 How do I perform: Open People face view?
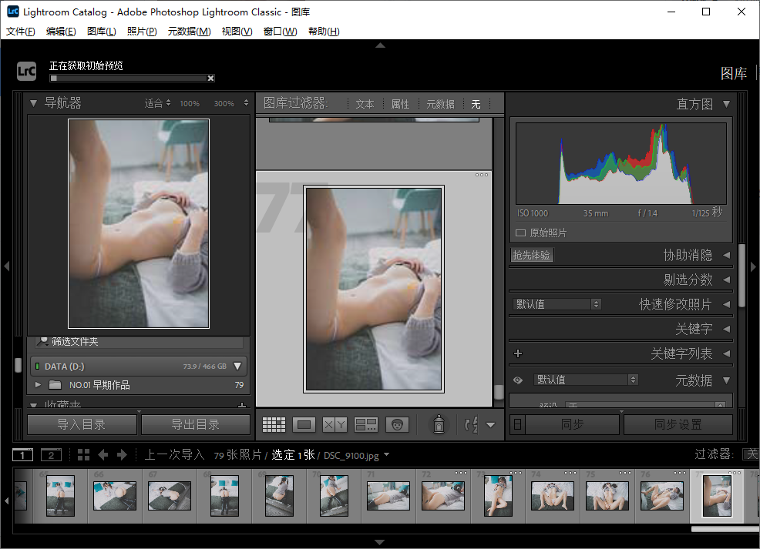[x=396, y=424]
